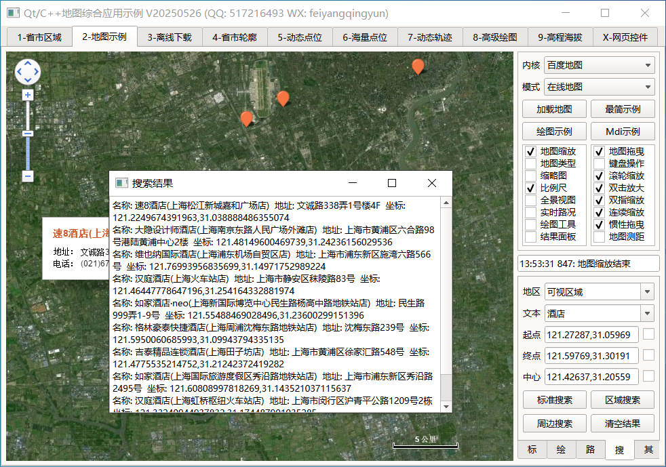Click the 中心 coordinate input field
The width and height of the screenshot is (666, 467).
[591, 377]
